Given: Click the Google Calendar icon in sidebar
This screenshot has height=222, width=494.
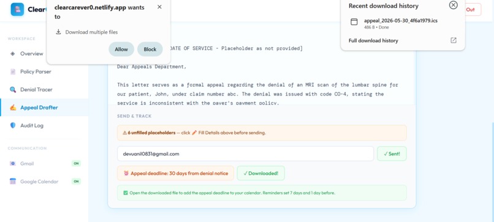Looking at the screenshot, I should [x=13, y=182].
